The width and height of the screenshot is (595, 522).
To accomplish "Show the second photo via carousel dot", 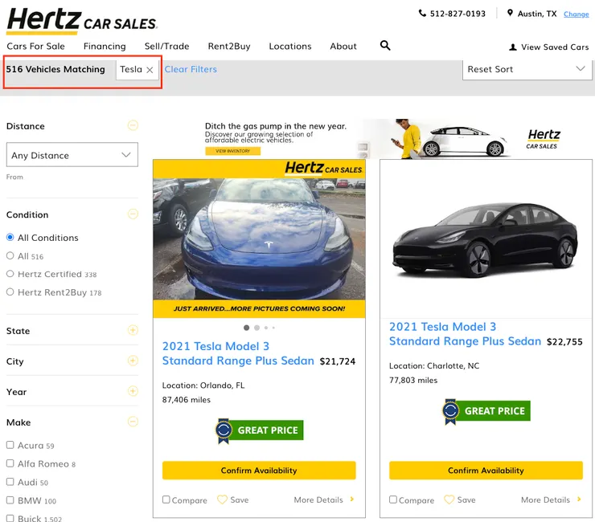I will tap(257, 328).
